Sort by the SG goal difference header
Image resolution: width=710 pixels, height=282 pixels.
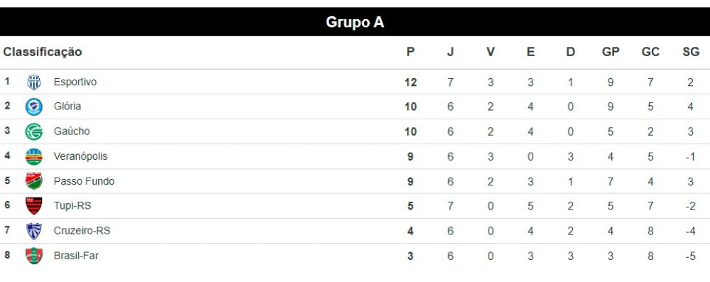(691, 52)
